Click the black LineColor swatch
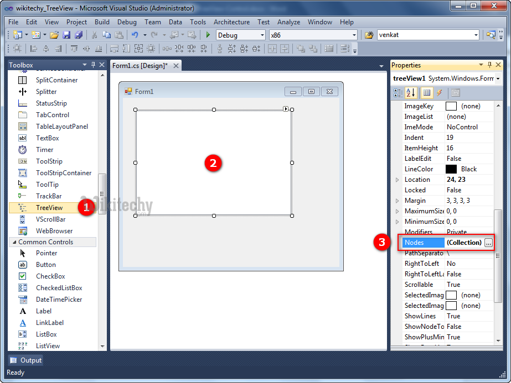 click(x=451, y=169)
